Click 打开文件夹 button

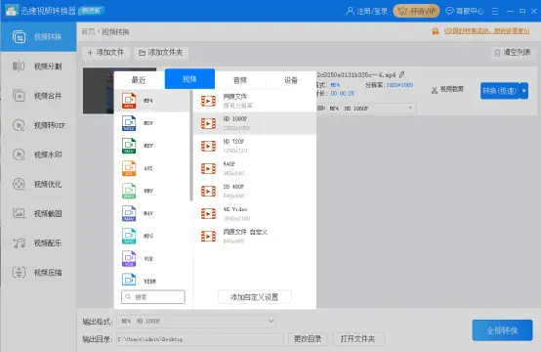(x=357, y=339)
